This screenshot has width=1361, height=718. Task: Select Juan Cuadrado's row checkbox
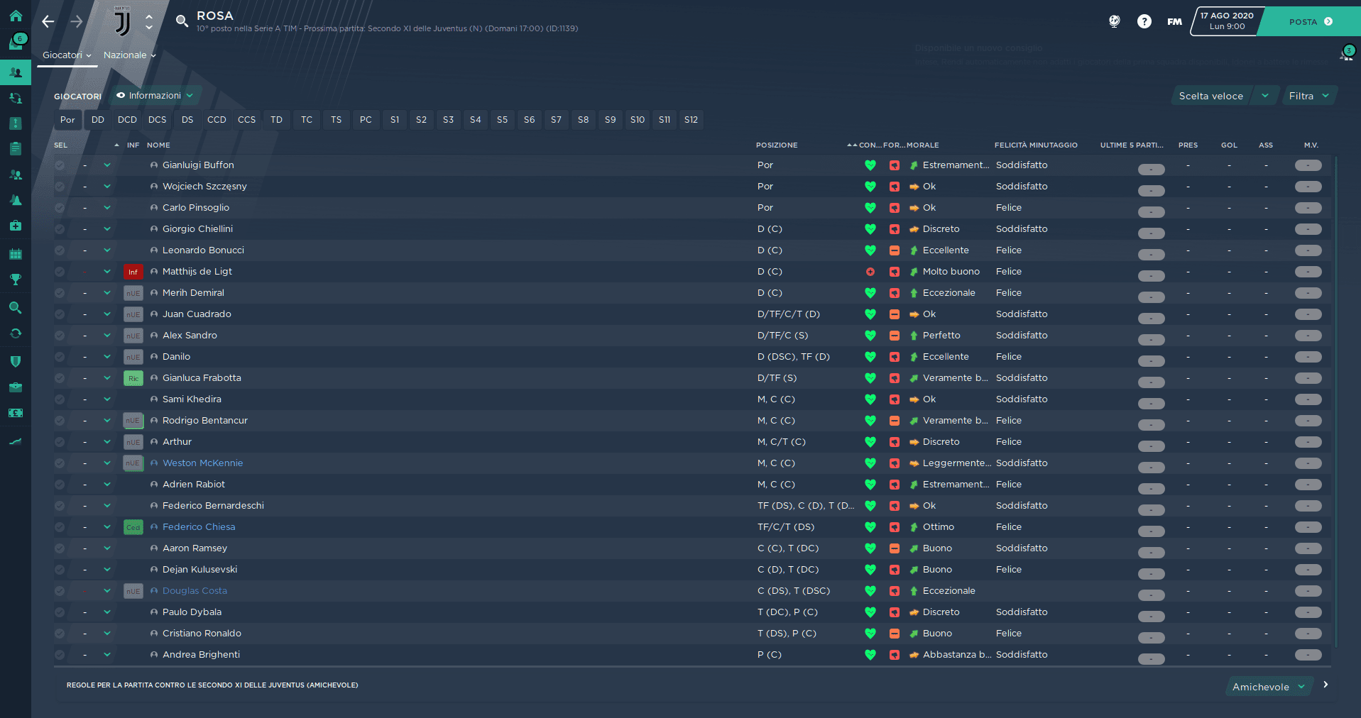pos(60,314)
